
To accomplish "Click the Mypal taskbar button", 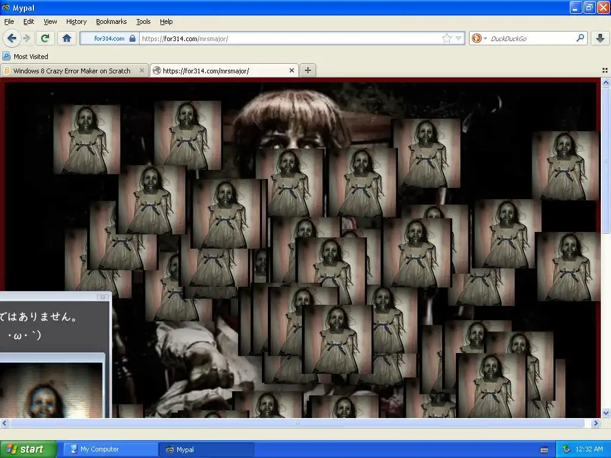I will 206,449.
